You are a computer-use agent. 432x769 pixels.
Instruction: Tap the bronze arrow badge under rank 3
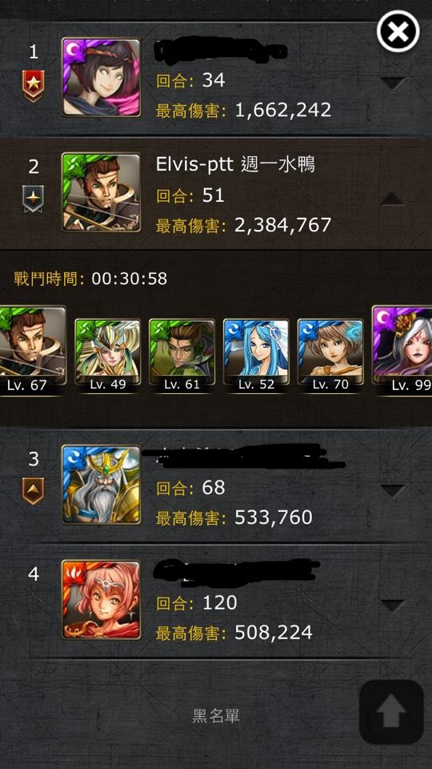(x=34, y=490)
